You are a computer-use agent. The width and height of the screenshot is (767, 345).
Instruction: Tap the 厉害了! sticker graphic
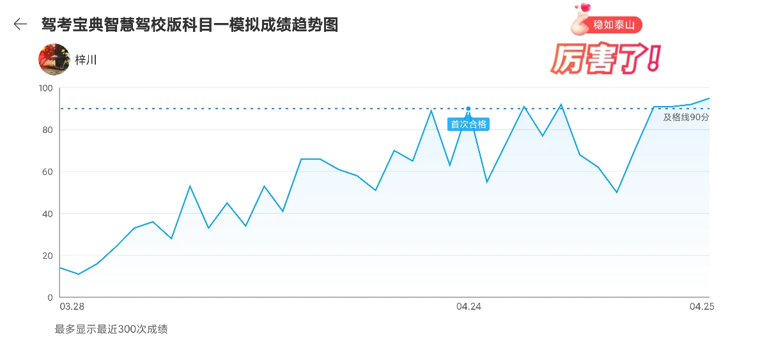point(604,59)
